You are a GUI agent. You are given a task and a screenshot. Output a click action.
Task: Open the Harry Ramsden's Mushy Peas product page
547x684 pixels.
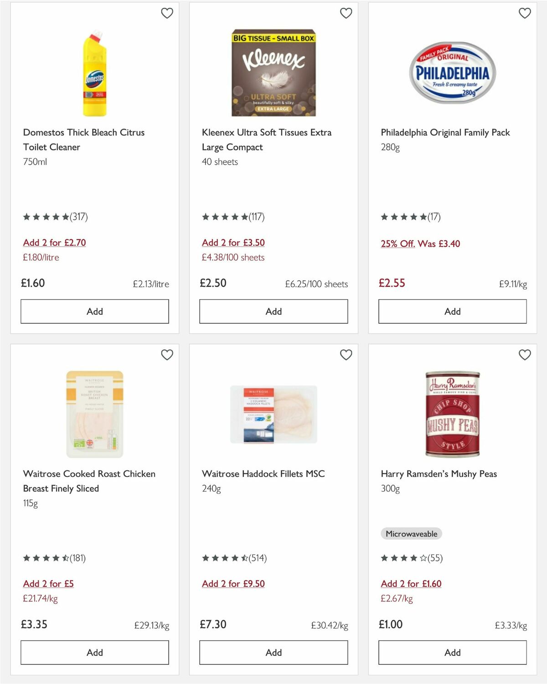pyautogui.click(x=439, y=474)
